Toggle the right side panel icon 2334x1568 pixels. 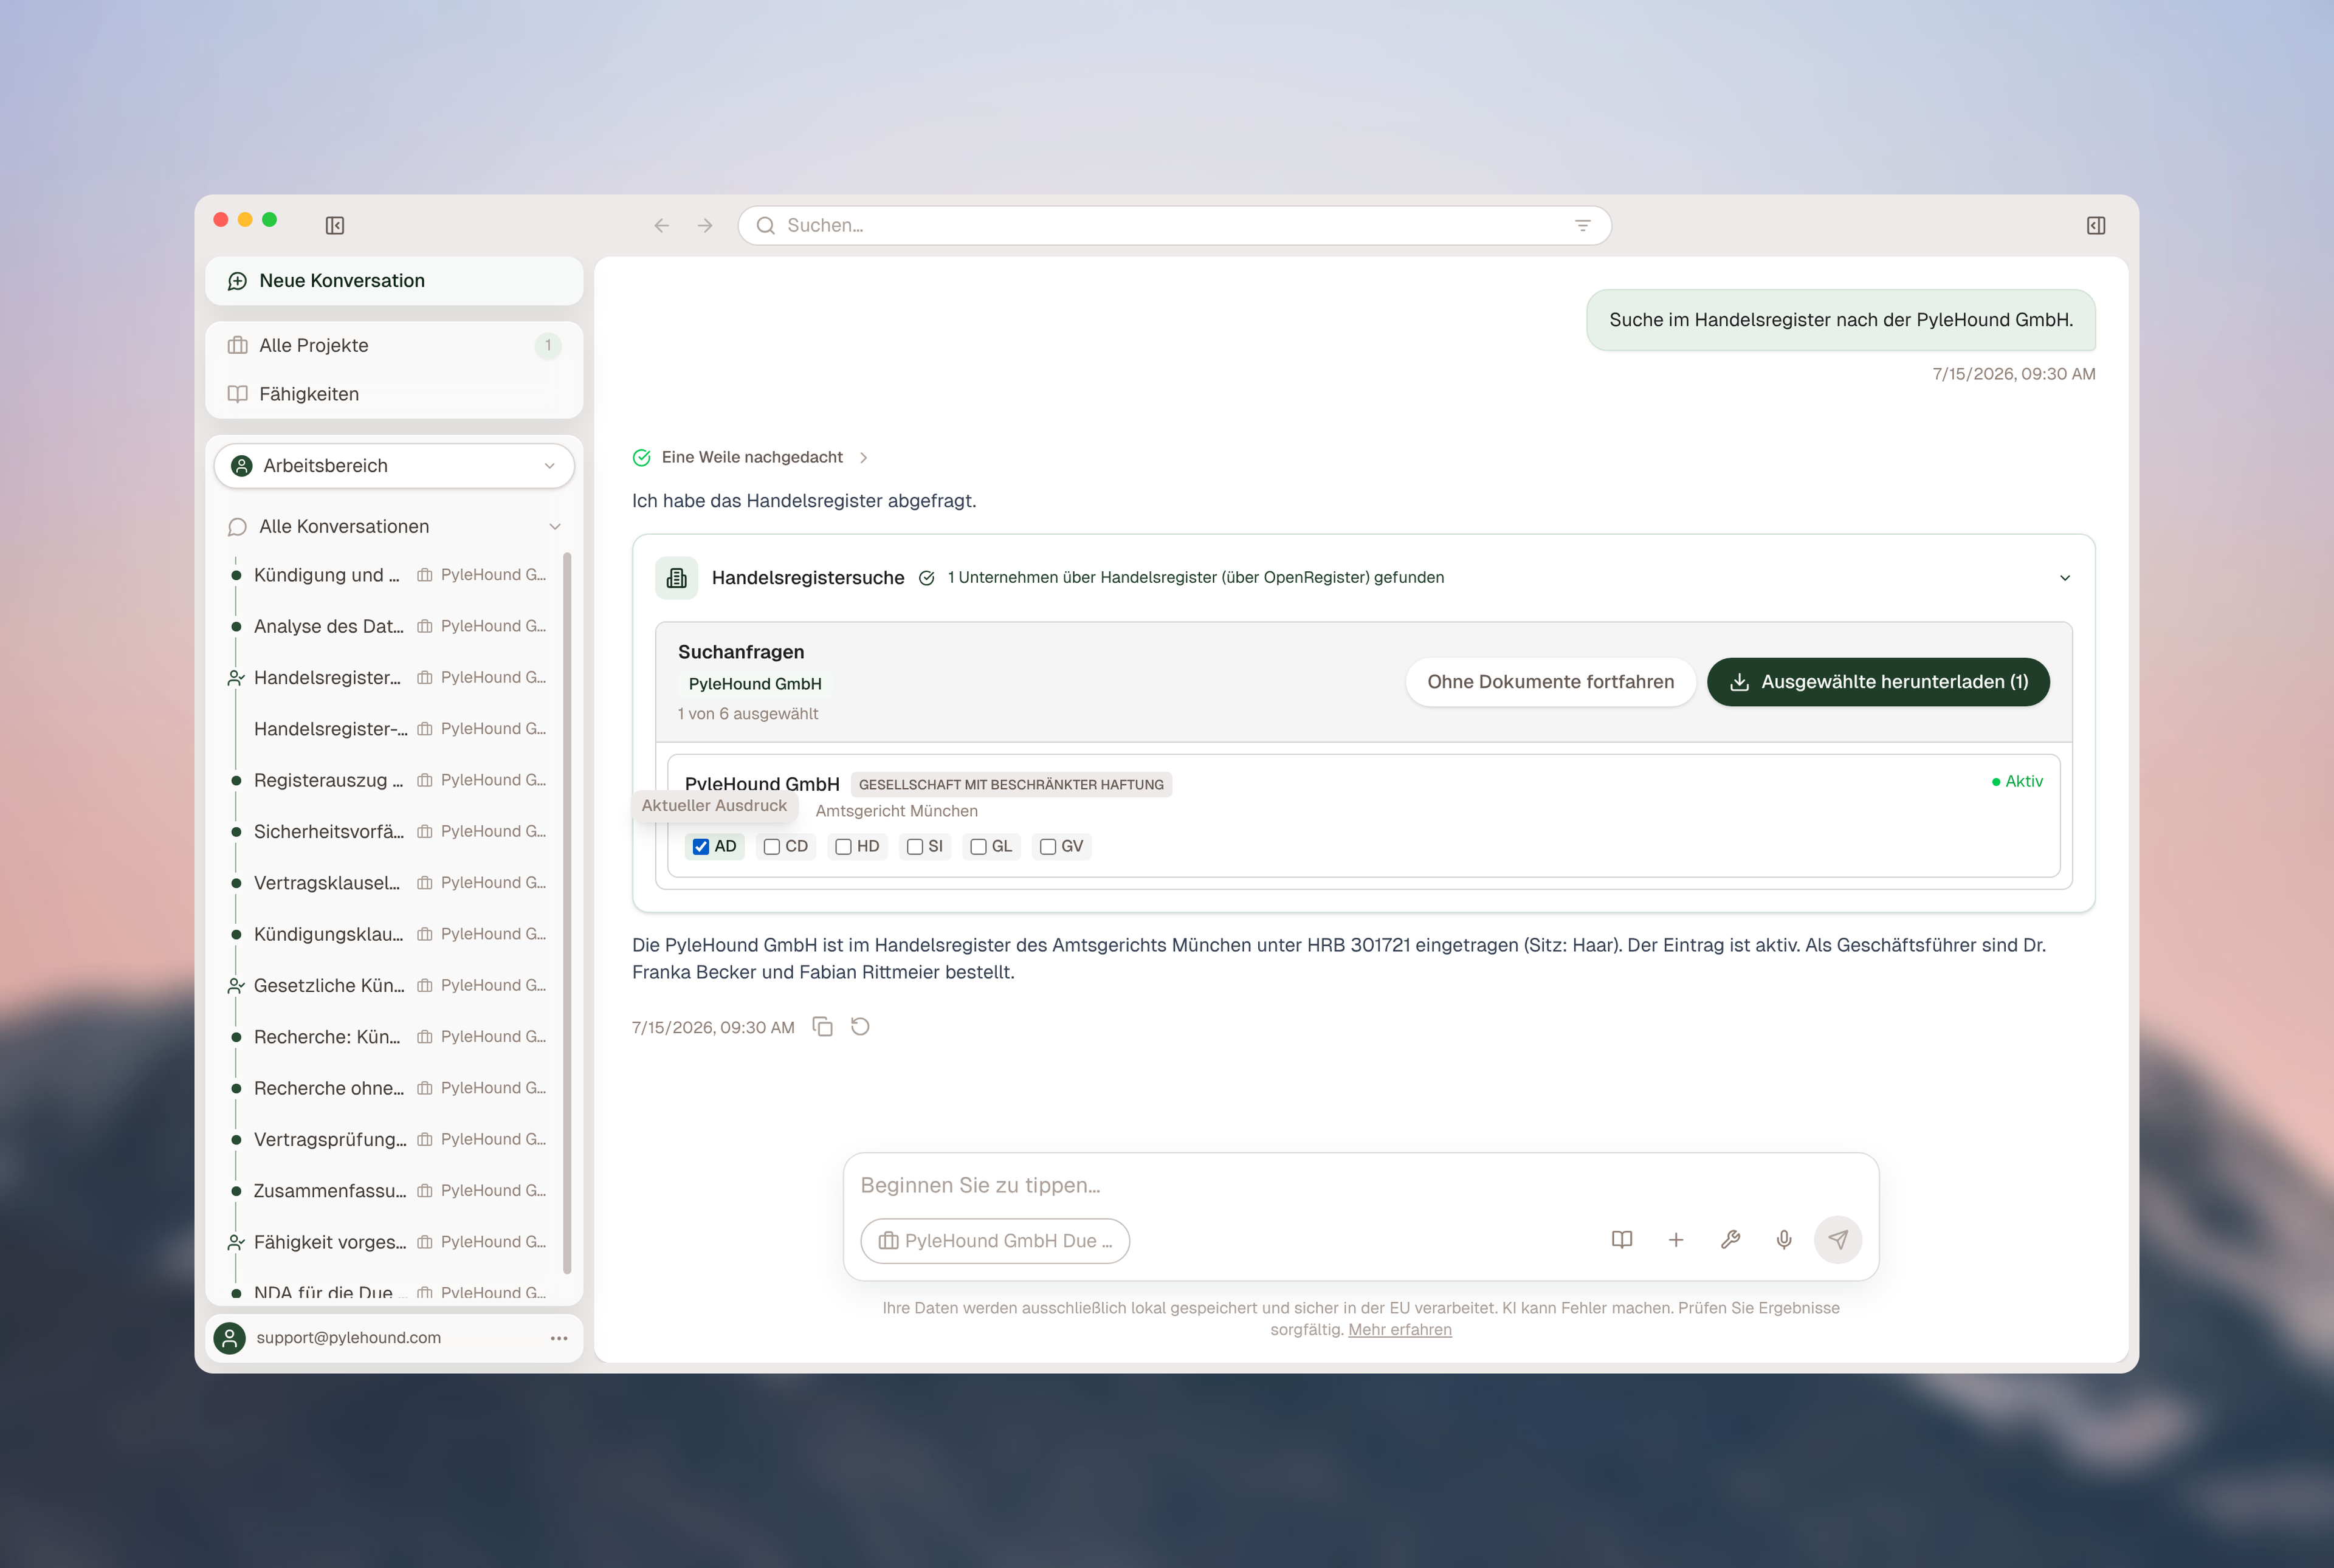tap(2096, 226)
